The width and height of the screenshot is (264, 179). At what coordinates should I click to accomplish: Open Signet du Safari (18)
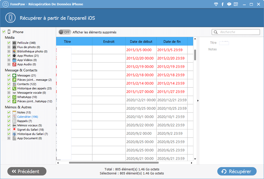tap(30, 130)
